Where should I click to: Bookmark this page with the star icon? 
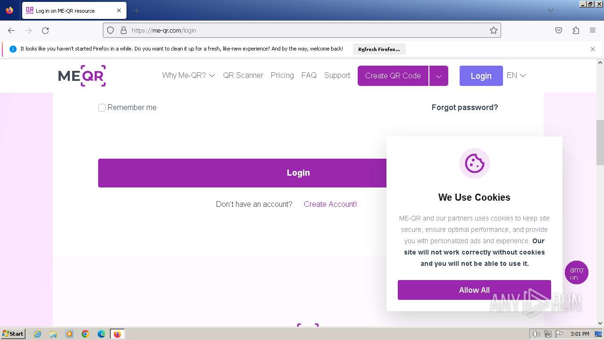pos(494,30)
